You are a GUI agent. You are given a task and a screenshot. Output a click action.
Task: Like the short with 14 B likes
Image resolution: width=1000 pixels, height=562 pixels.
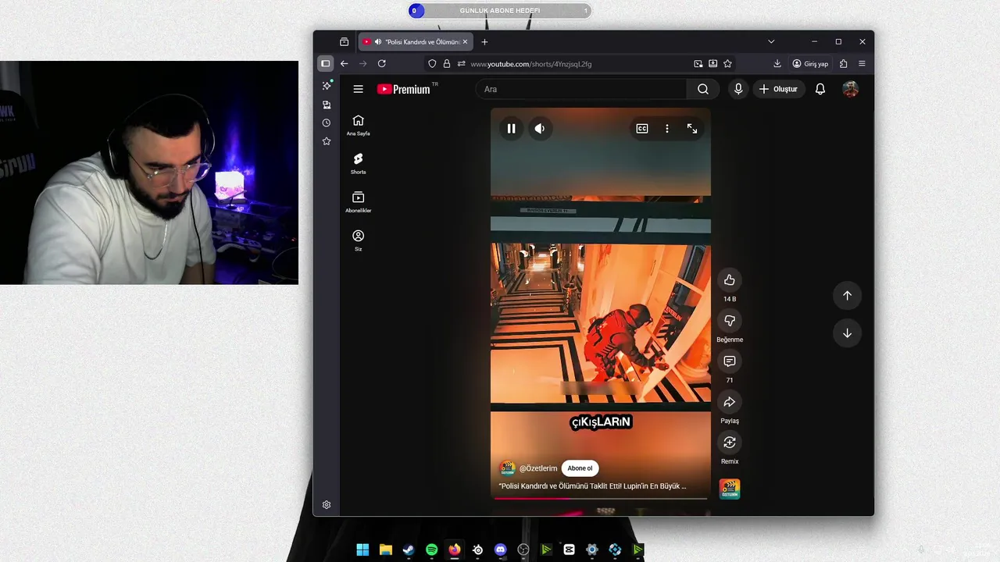coord(730,280)
